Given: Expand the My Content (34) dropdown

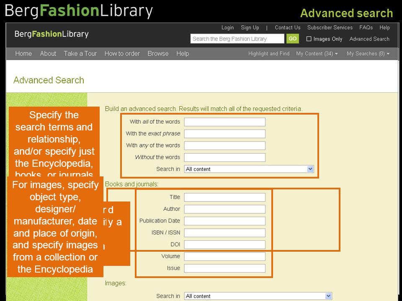Looking at the screenshot, I should (317, 54).
